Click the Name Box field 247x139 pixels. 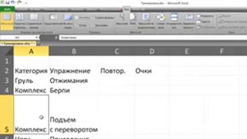pos(17,37)
